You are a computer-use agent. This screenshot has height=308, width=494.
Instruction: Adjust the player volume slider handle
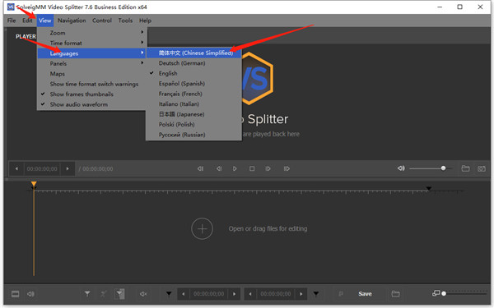click(x=443, y=168)
